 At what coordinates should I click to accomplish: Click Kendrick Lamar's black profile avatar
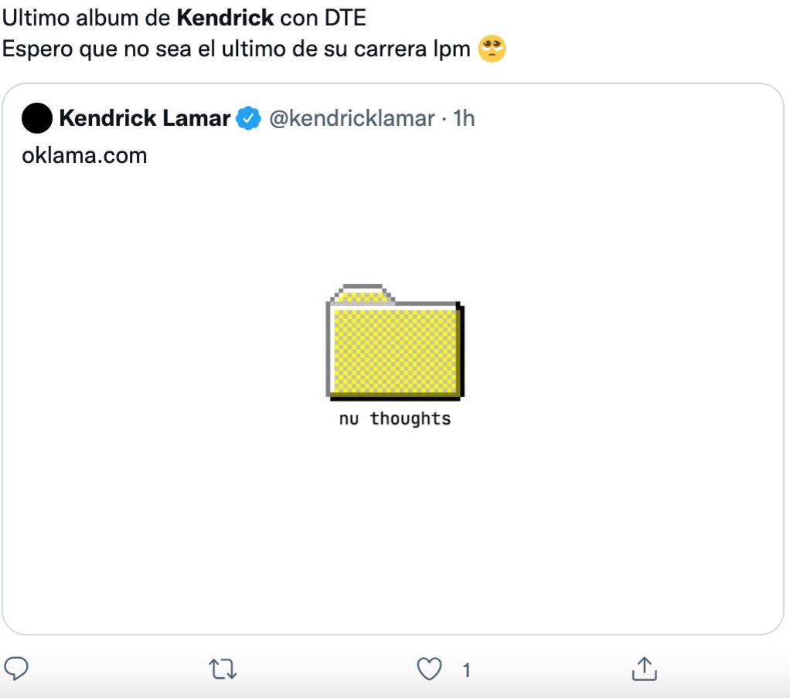point(37,119)
